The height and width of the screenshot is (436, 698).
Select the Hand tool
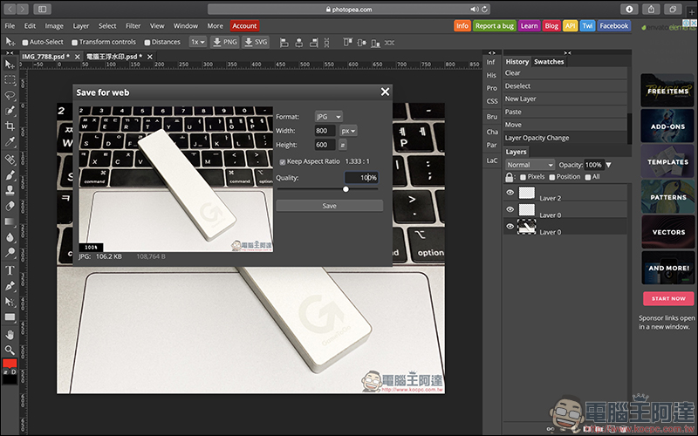point(10,335)
